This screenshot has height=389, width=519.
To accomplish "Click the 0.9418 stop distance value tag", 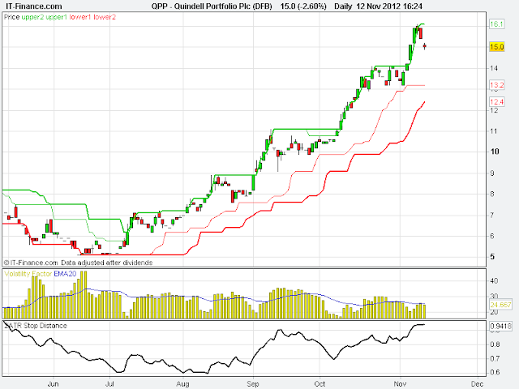I will 500,326.
